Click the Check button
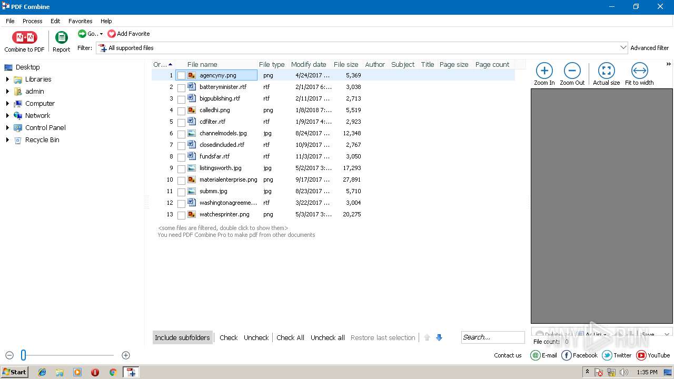The height and width of the screenshot is (379, 674). 229,338
